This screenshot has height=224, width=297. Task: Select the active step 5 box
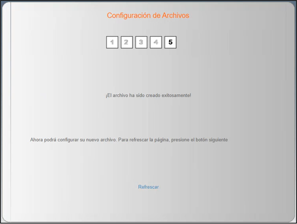pyautogui.click(x=170, y=42)
